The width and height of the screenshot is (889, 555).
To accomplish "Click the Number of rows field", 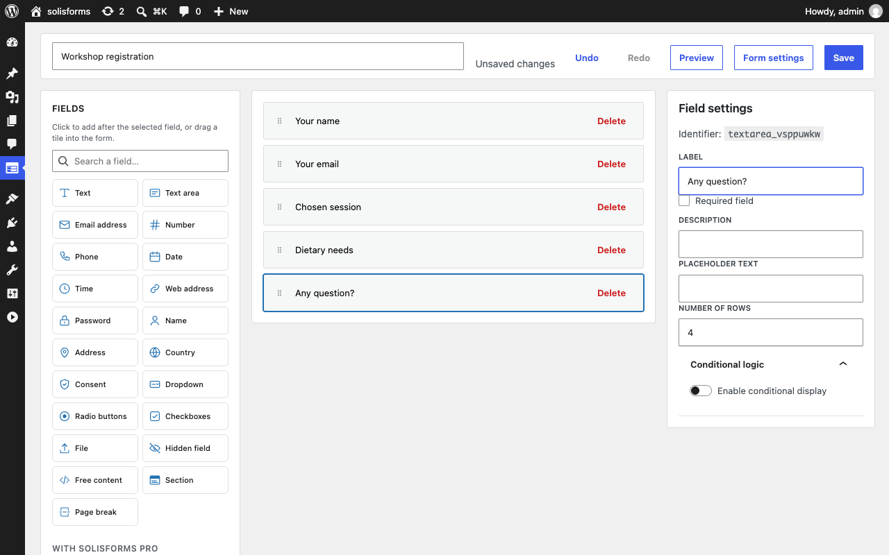I will (771, 332).
